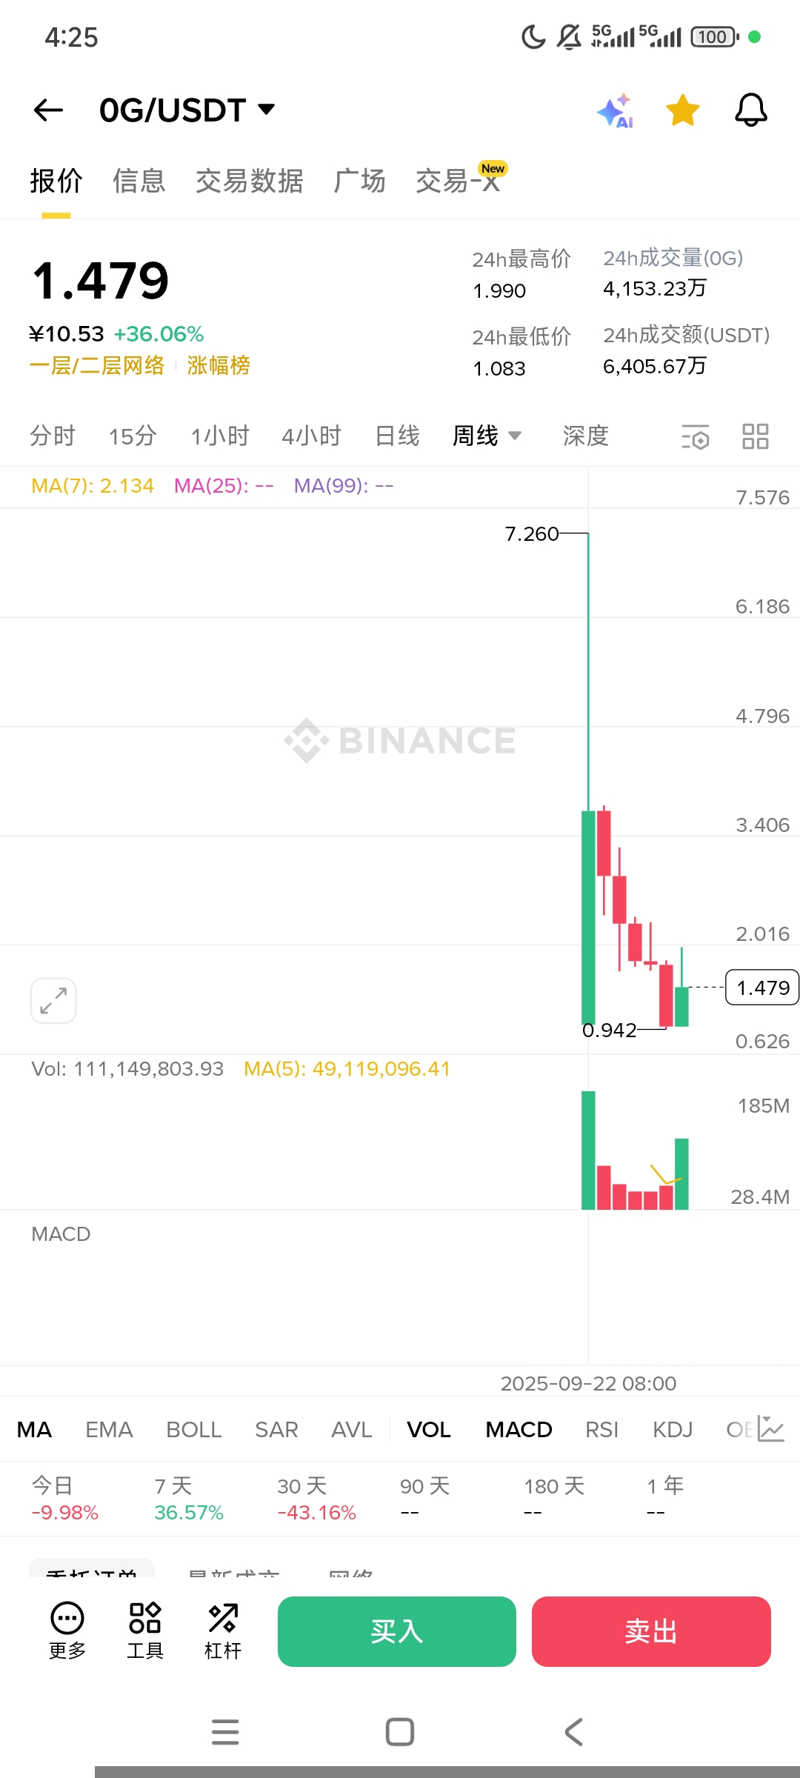The width and height of the screenshot is (800, 1778).
Task: Toggle the MACD indicator
Action: click(x=519, y=1430)
